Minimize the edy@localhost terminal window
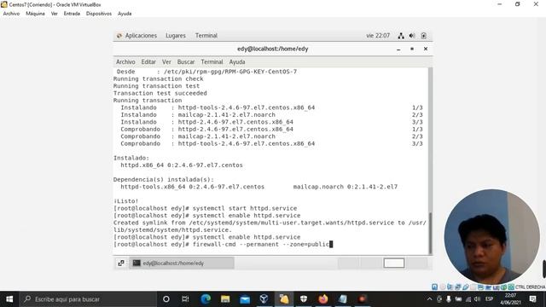546x307 pixels. [x=398, y=49]
